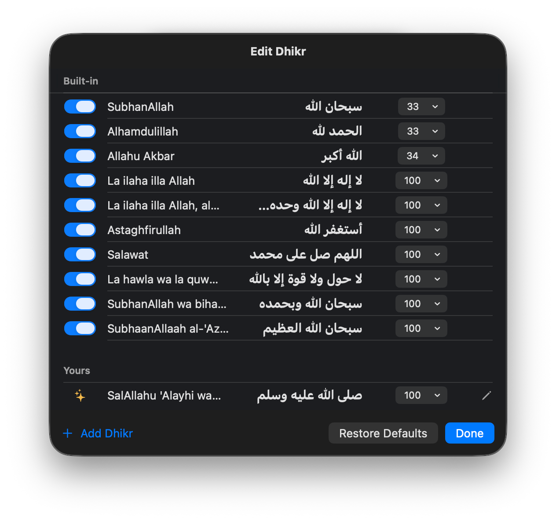Switch off the Salawat toggle
This screenshot has width=556, height=521.
80,254
